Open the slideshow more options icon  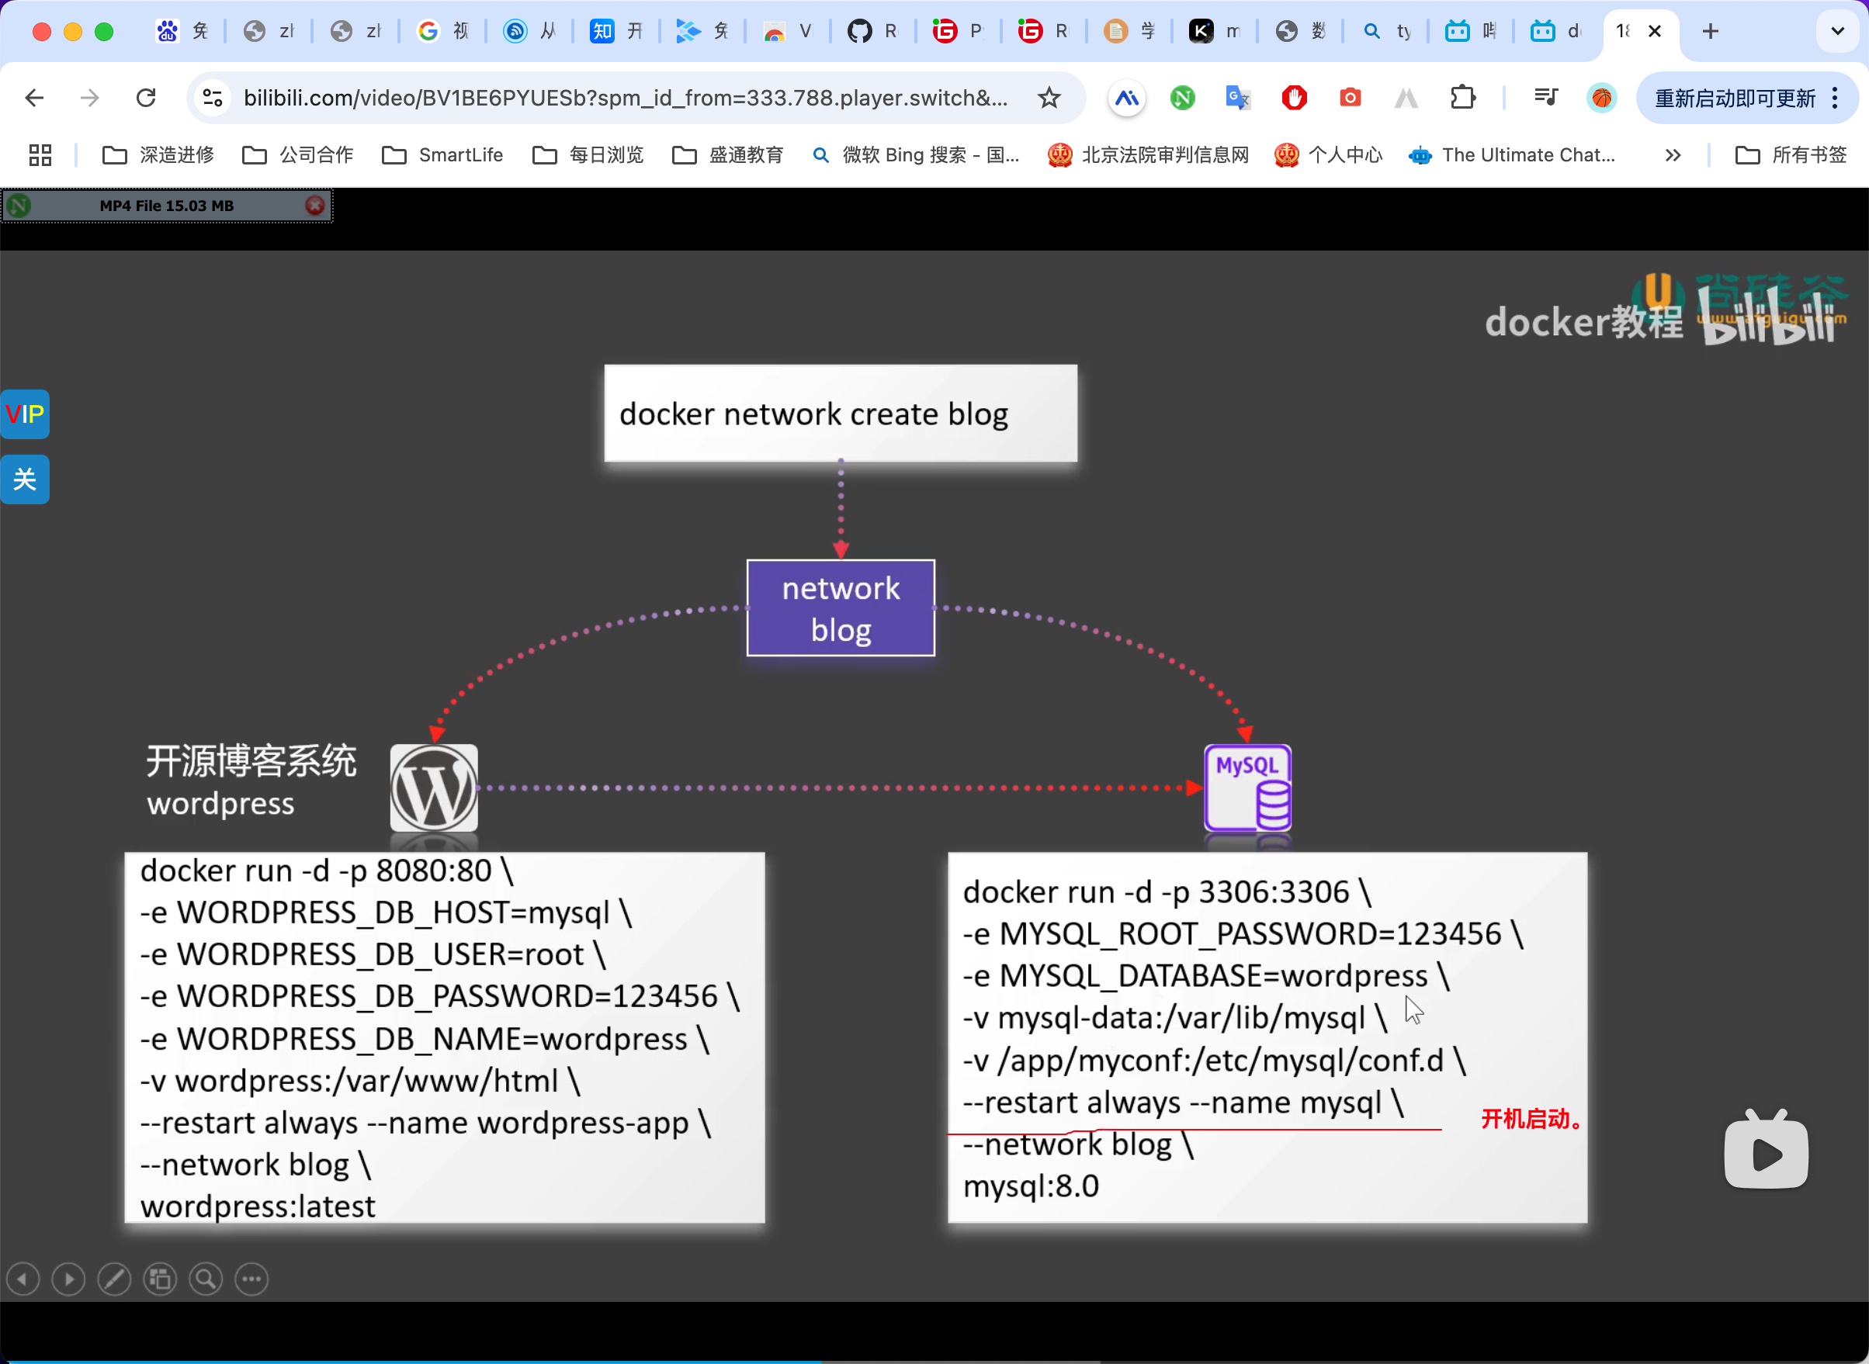coord(251,1279)
